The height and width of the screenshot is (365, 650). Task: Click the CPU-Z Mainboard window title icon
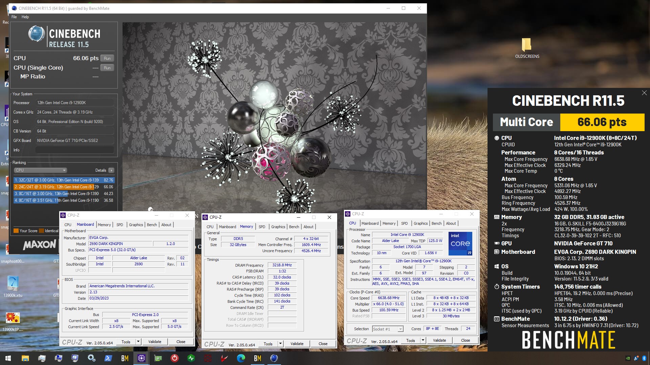click(63, 215)
